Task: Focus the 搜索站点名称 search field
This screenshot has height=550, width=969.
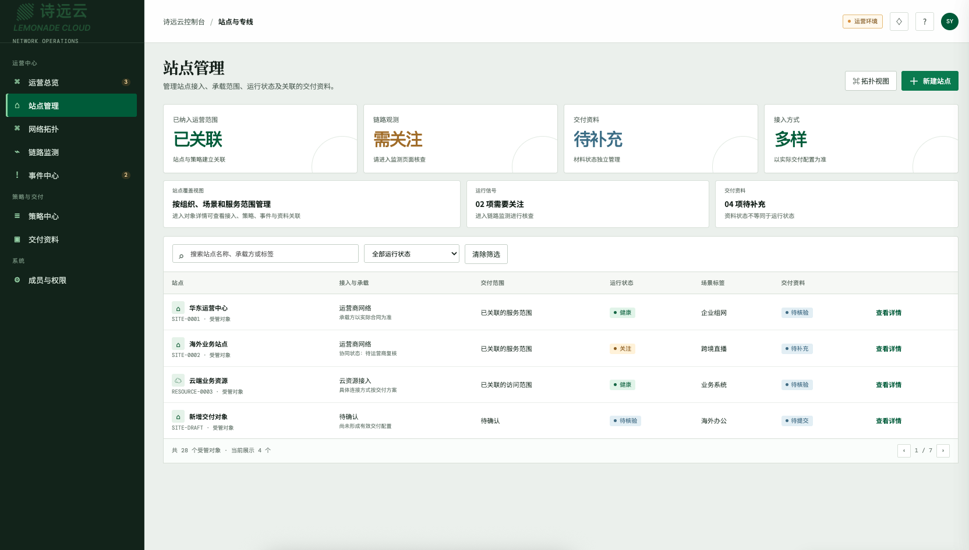Action: 266,254
